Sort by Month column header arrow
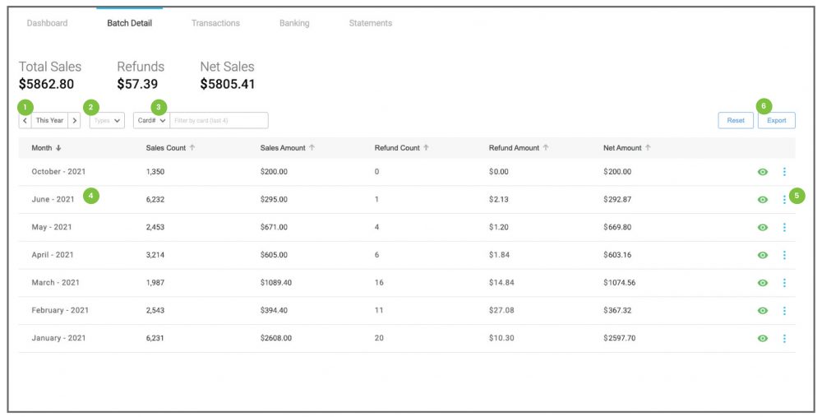Viewport: 822px width, 417px height. click(58, 148)
